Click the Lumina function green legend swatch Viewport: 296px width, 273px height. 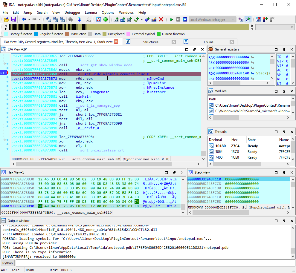tap(159, 34)
